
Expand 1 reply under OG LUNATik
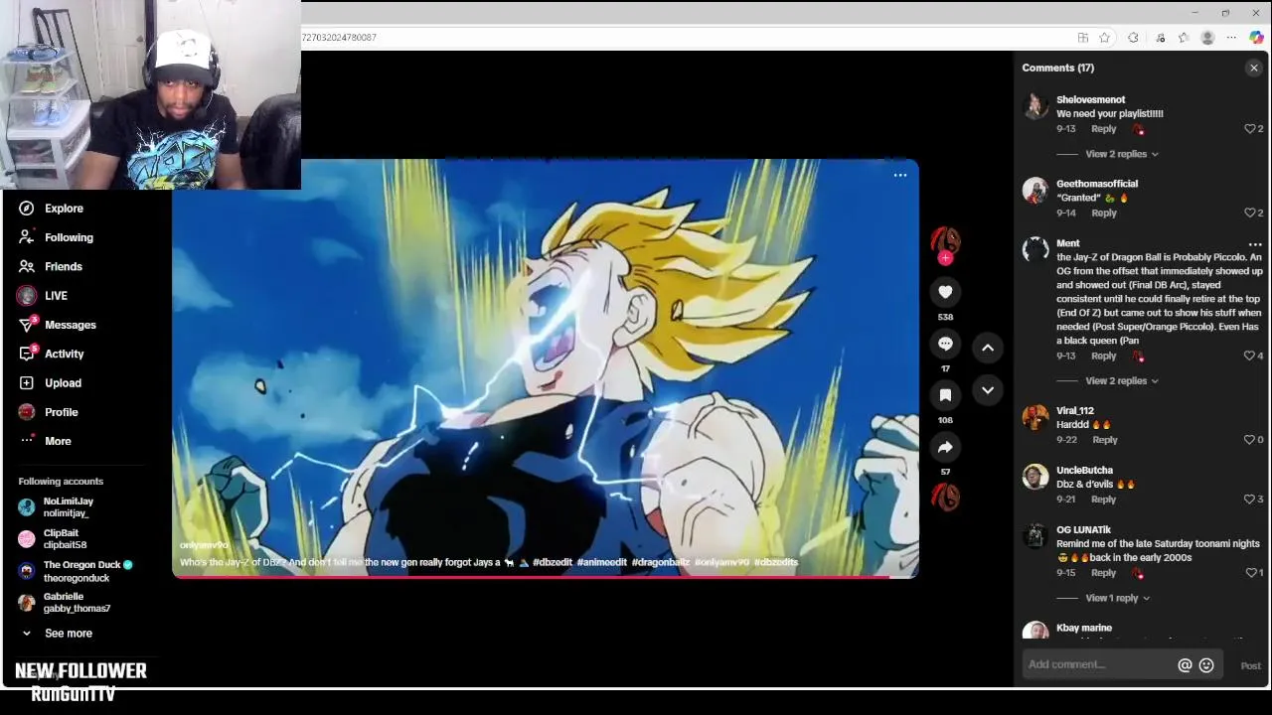tap(1117, 598)
